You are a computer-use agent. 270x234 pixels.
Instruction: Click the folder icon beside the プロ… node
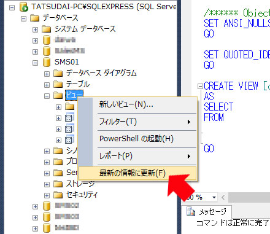[58, 162]
